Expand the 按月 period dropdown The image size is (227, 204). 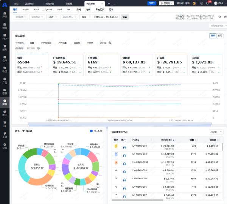point(85,17)
